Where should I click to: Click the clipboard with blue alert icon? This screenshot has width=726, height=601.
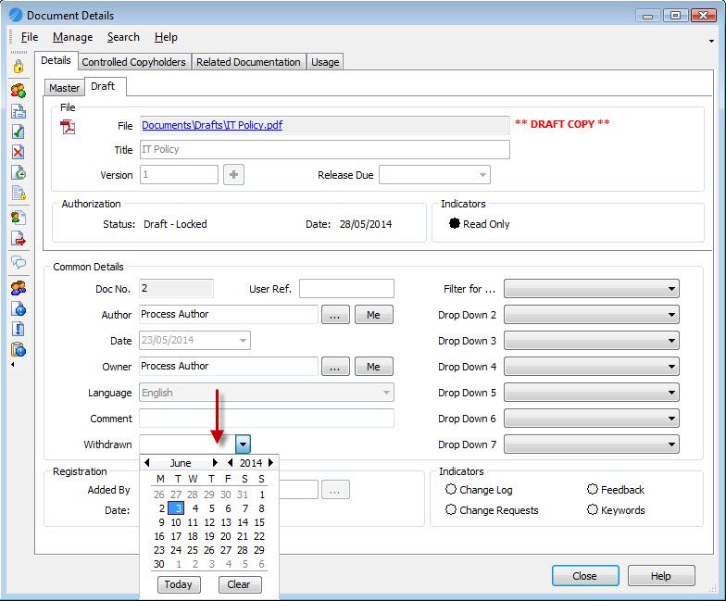[x=19, y=350]
